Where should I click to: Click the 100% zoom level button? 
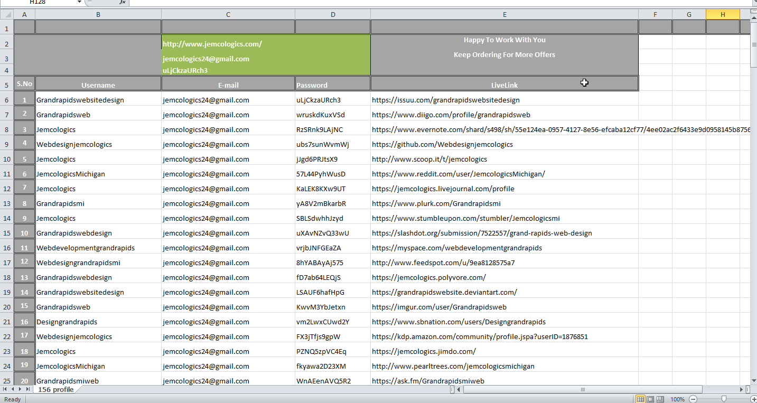point(677,399)
